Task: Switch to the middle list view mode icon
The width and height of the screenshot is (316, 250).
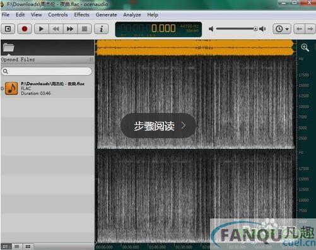Action: [17, 246]
